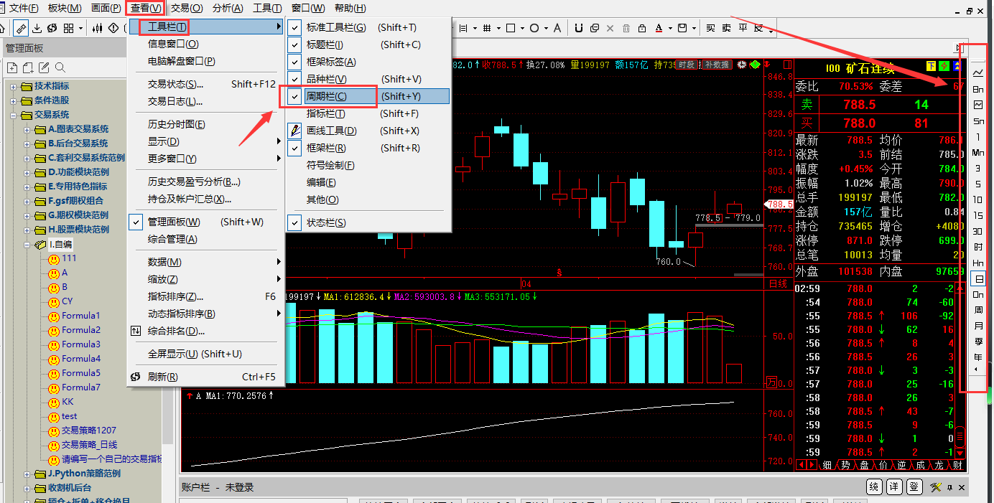Click the magnet snap icon in toolbar
Screen dimensions: 994x503
click(578, 28)
